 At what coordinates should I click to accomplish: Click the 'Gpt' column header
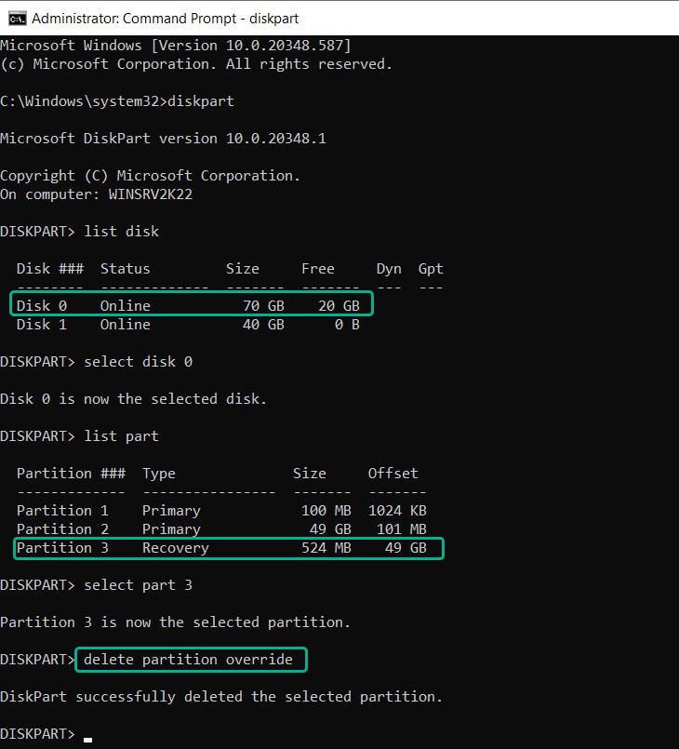coord(431,269)
